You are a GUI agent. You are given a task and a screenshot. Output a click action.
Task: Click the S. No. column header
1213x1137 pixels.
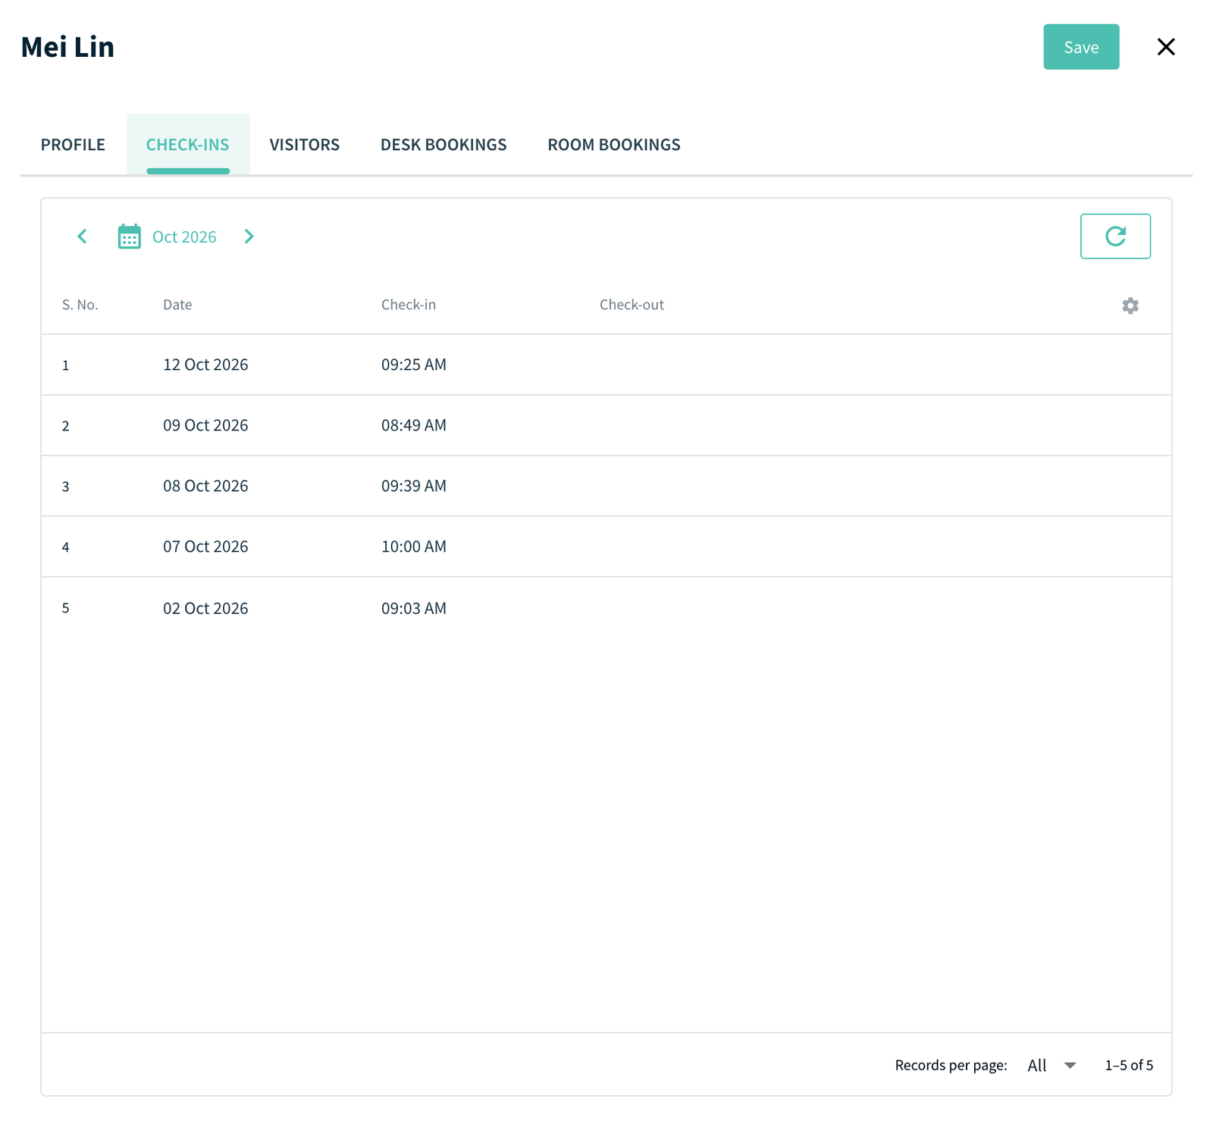click(x=80, y=305)
